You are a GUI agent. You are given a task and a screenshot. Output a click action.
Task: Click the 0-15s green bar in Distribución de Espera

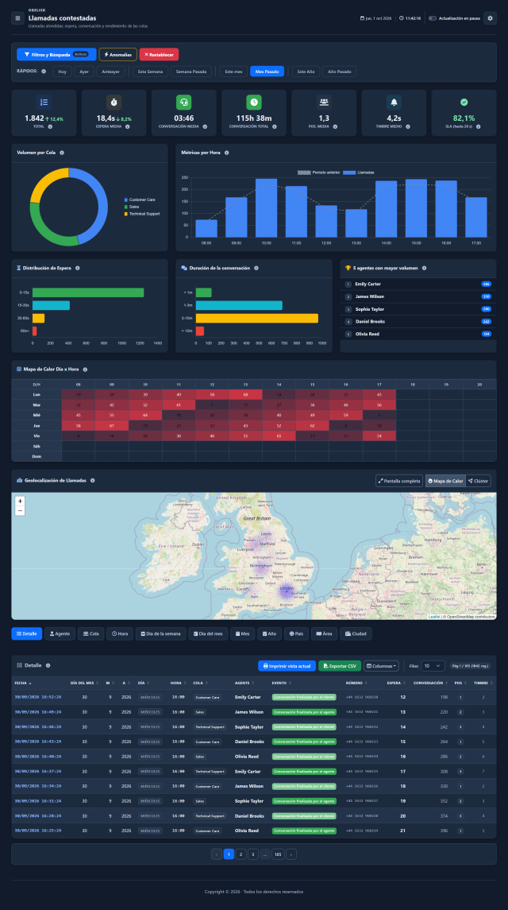click(x=88, y=292)
